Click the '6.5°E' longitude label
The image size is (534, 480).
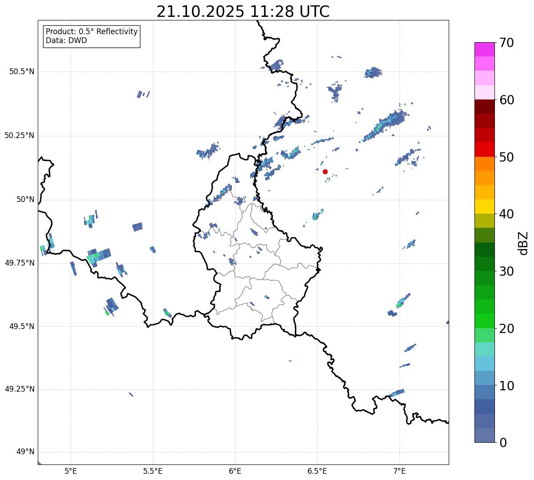coord(317,471)
